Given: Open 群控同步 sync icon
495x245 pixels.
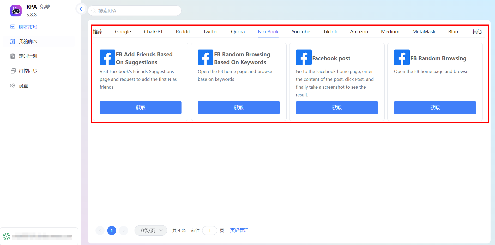Looking at the screenshot, I should point(13,71).
